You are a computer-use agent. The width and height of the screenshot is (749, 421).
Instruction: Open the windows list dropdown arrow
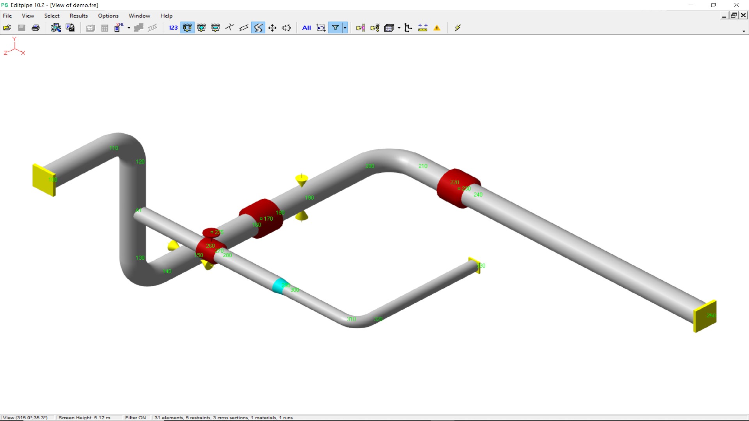tap(399, 28)
